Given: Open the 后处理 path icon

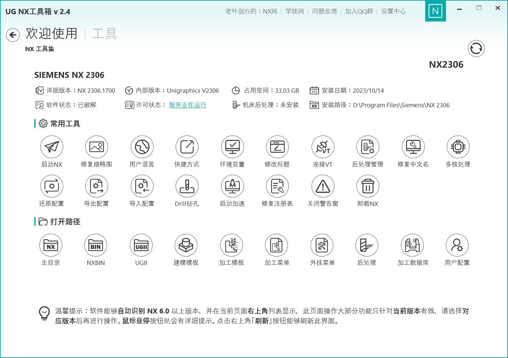Looking at the screenshot, I should point(367,245).
